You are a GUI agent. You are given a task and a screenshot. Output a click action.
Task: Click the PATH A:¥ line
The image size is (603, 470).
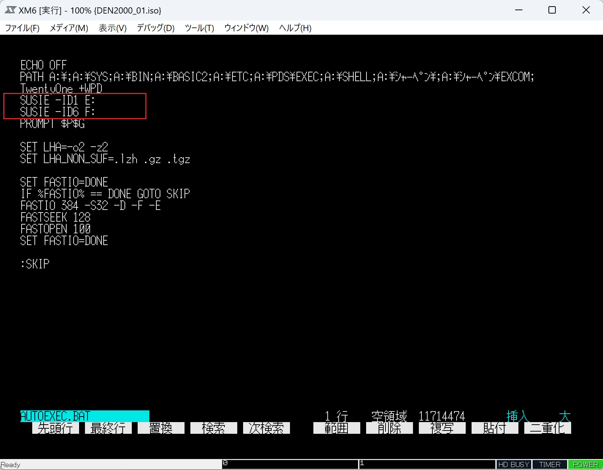[277, 77]
